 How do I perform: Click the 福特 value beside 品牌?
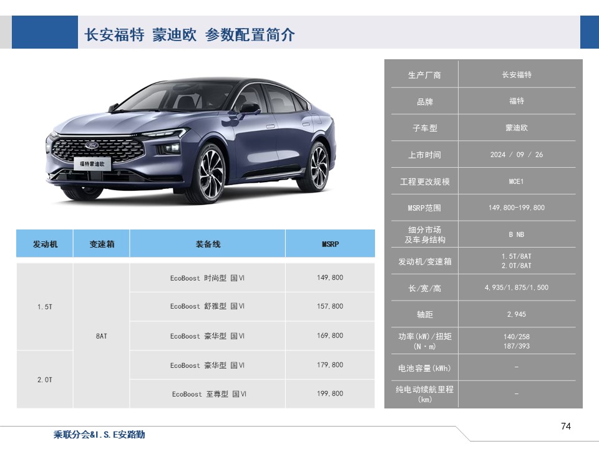517,101
